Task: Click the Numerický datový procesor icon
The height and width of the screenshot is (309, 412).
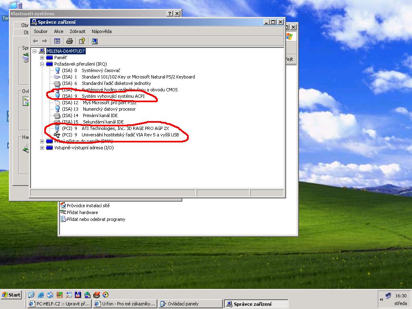Action: pyautogui.click(x=57, y=109)
